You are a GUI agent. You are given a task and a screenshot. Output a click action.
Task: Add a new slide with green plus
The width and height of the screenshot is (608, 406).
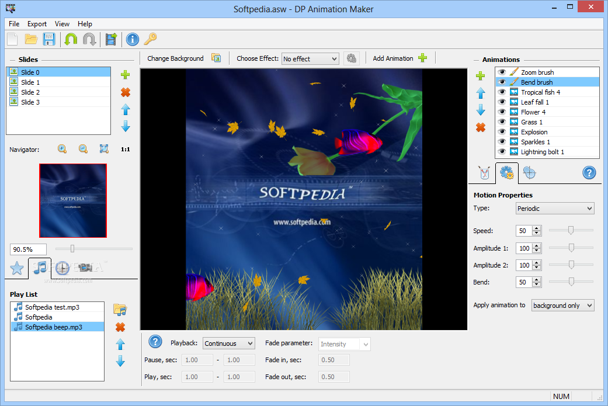[125, 74]
